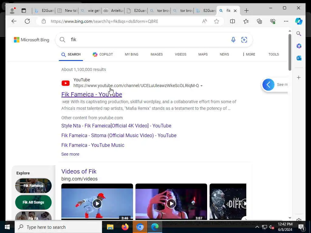
Task: Click the magnifier icon in Bing search box
Action: [x=63, y=40]
